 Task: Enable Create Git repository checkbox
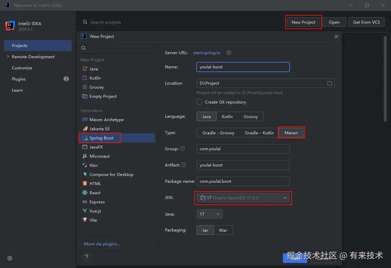199,102
